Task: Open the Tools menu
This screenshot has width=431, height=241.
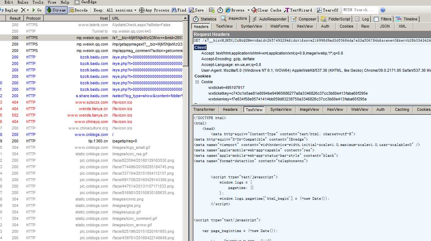Action: 38,2
